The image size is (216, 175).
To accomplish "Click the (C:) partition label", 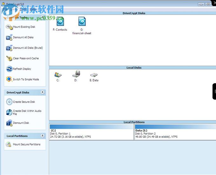I will (53, 131).
